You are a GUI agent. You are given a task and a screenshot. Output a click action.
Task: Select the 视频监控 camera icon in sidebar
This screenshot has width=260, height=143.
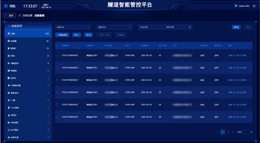9,63
